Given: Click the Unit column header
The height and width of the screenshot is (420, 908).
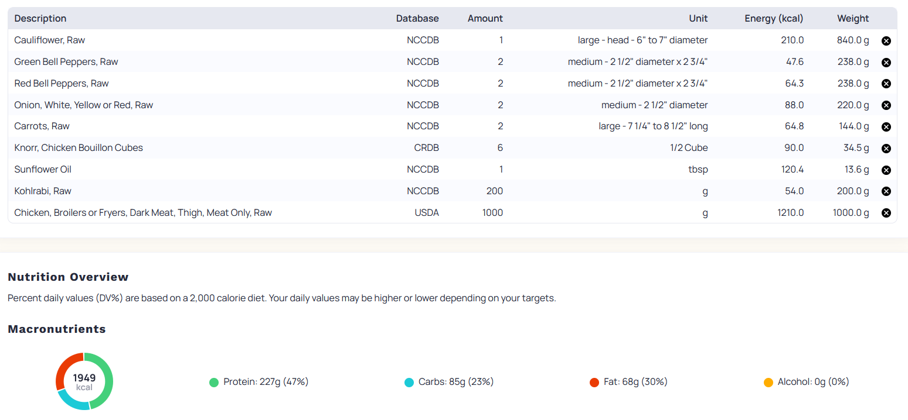Looking at the screenshot, I should click(x=698, y=19).
